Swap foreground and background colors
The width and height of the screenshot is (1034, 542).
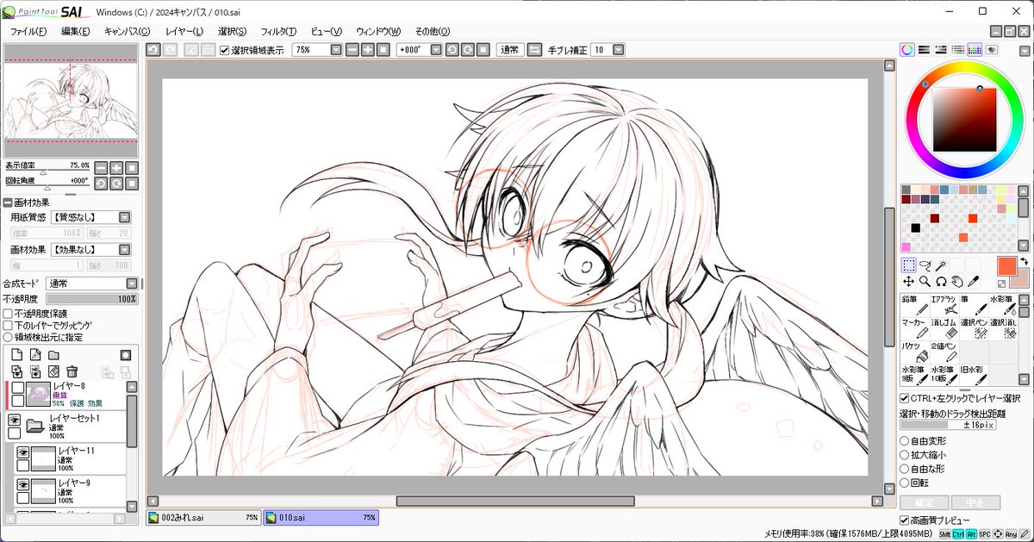[x=1025, y=261]
